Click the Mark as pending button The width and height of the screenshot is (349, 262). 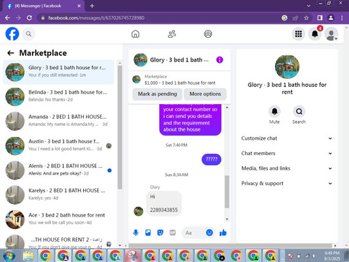tap(157, 94)
